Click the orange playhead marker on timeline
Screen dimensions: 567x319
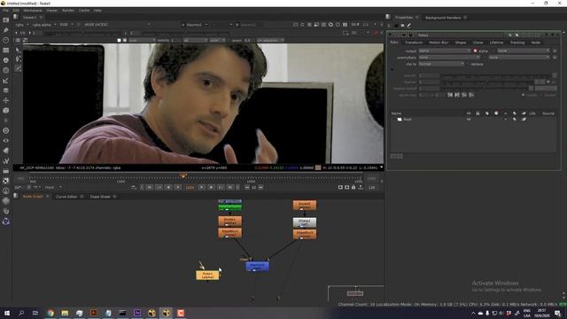[x=183, y=175]
